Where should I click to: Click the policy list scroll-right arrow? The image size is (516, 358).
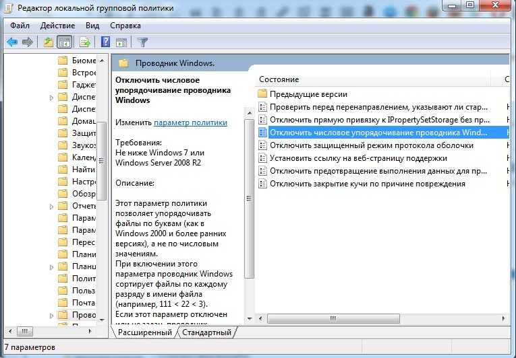coord(503,318)
